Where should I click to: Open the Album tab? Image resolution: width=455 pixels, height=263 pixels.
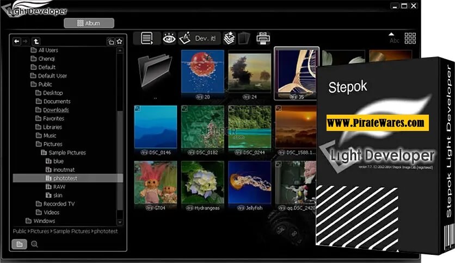coord(89,23)
